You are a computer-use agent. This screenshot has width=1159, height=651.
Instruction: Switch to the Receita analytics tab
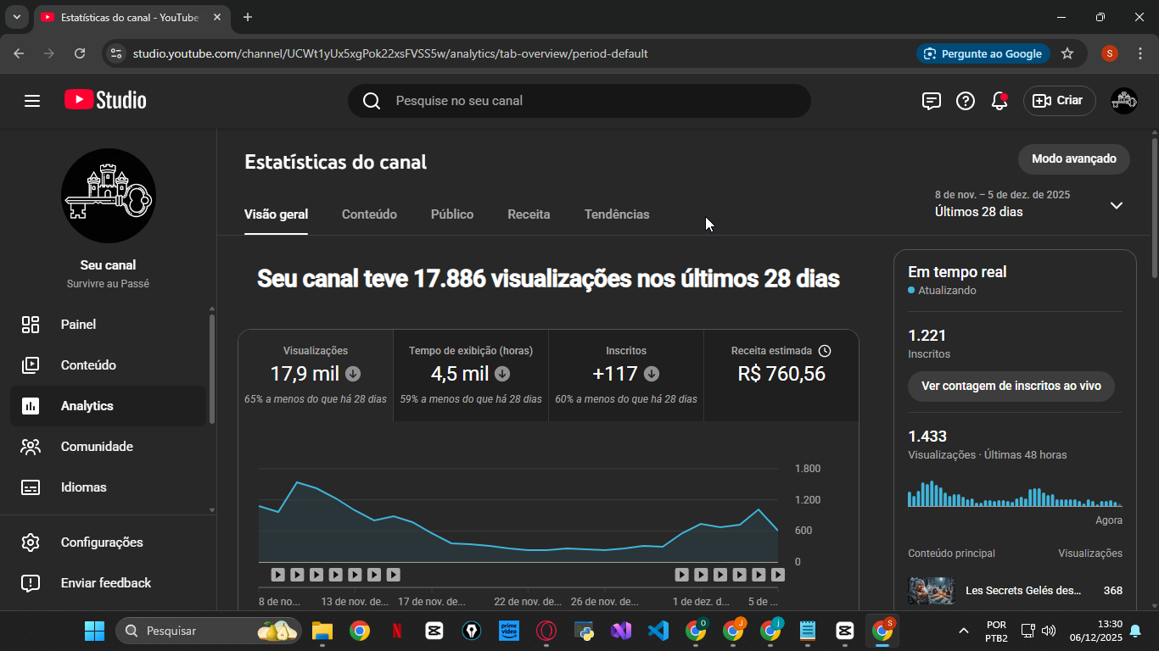click(x=529, y=214)
